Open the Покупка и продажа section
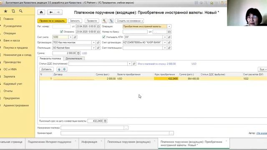The height and width of the screenshot is (150, 267). click(x=15, y=48)
